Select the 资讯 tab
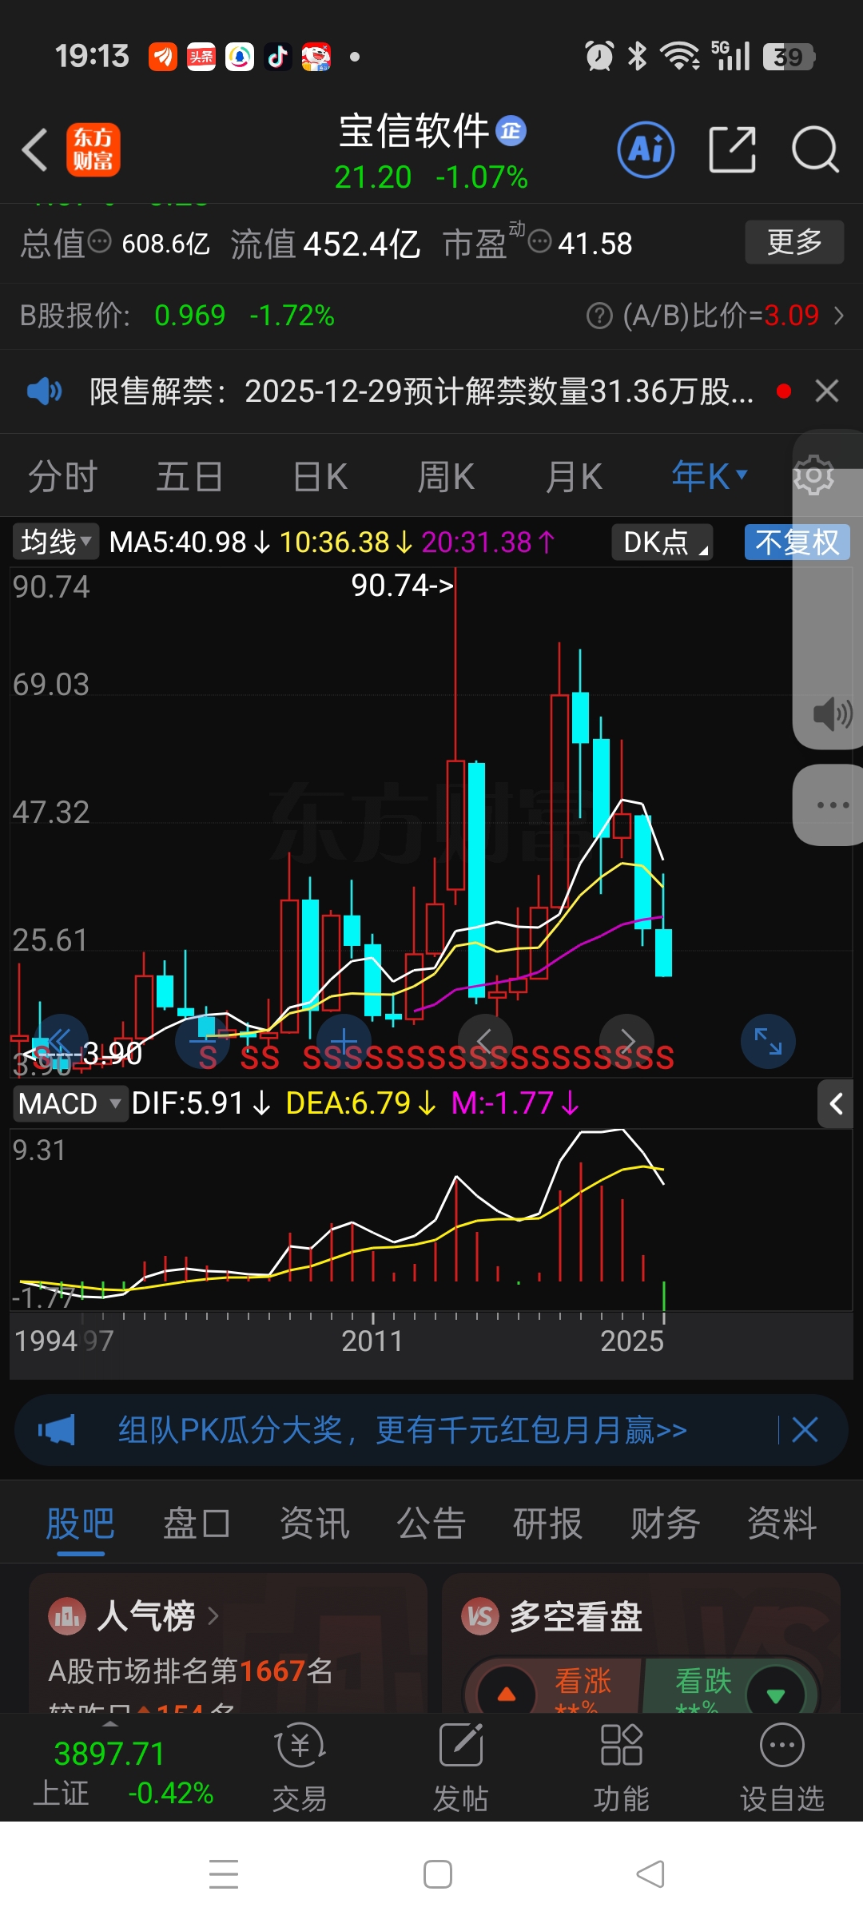863x1927 pixels. coord(314,1524)
